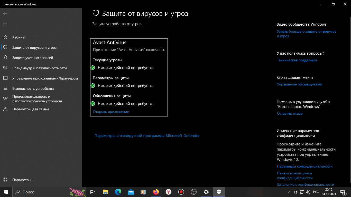Screen dimensions: 351x197
Task: Open the Windows Start menu
Action: (6, 192)
